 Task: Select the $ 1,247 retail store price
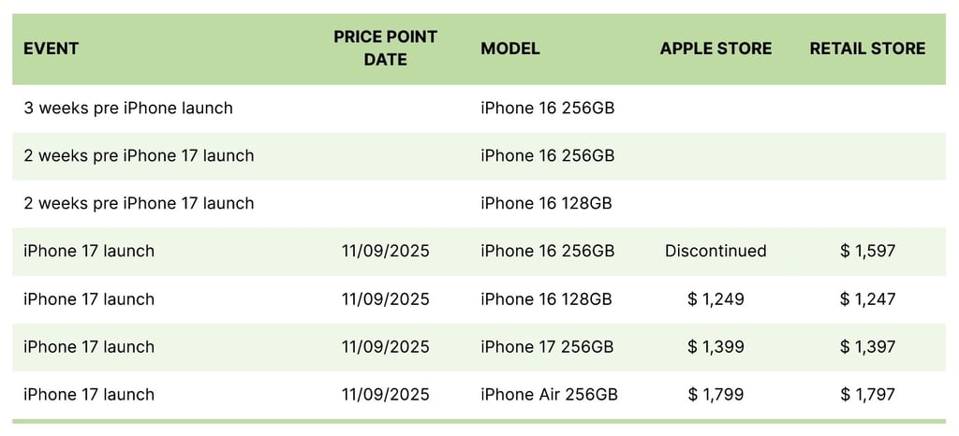867,299
